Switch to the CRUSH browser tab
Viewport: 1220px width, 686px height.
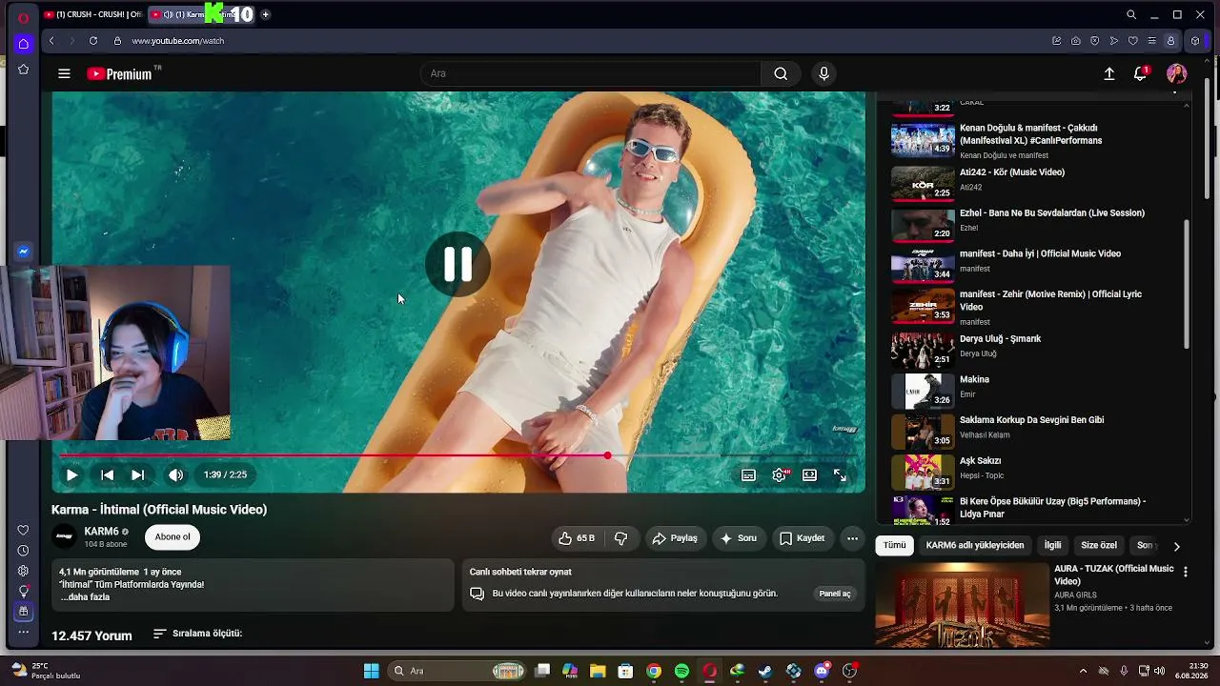pyautogui.click(x=91, y=14)
